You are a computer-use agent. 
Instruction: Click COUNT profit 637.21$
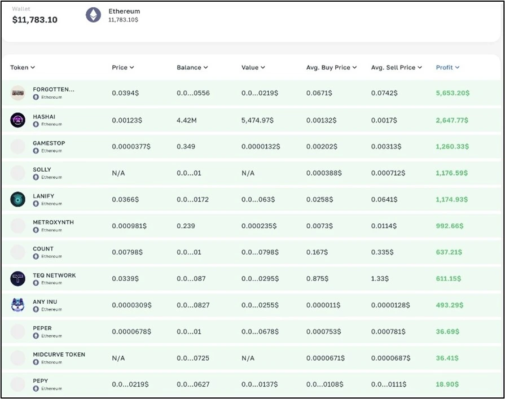click(x=449, y=252)
